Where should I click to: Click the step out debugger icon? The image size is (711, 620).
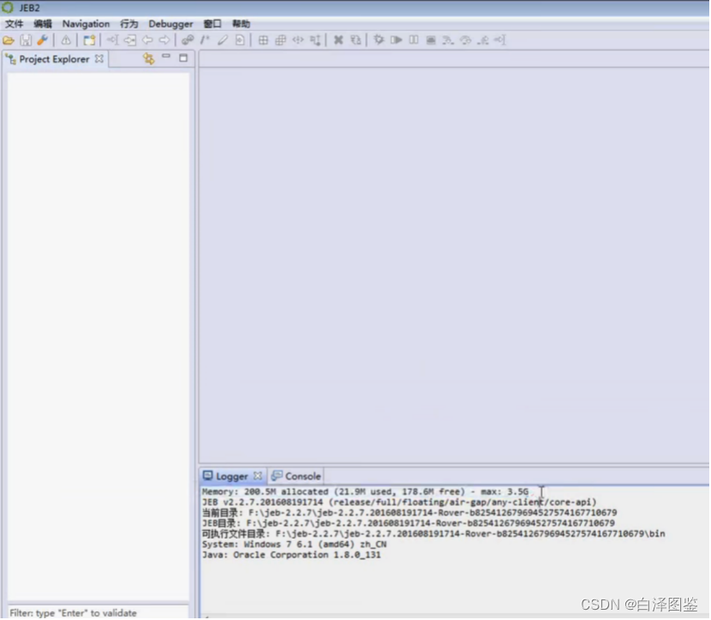tap(483, 40)
